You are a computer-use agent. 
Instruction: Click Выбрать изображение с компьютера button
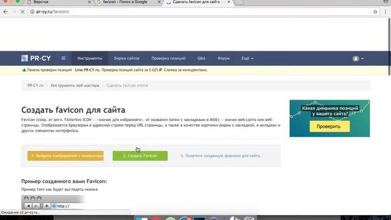(x=65, y=156)
